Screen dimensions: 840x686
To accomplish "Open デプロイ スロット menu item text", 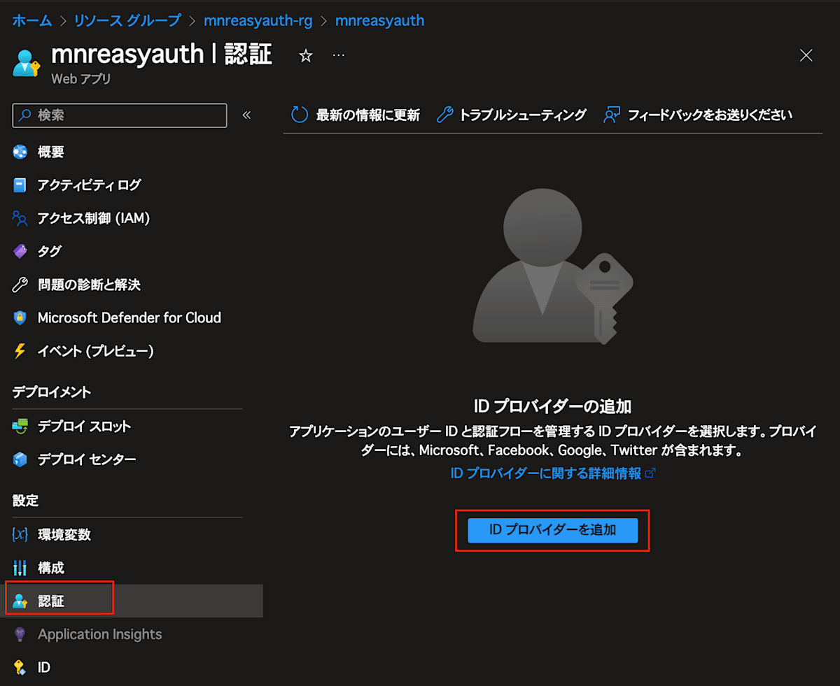I will pos(84,427).
